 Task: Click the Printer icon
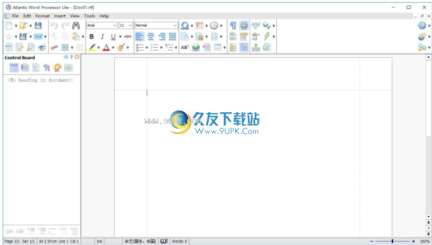[41, 47]
